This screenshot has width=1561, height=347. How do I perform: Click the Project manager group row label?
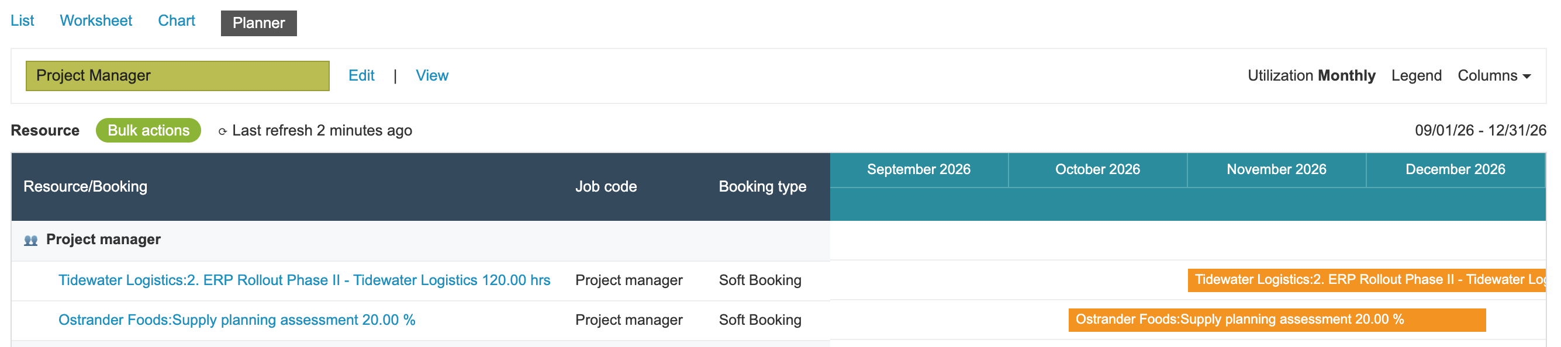click(103, 240)
